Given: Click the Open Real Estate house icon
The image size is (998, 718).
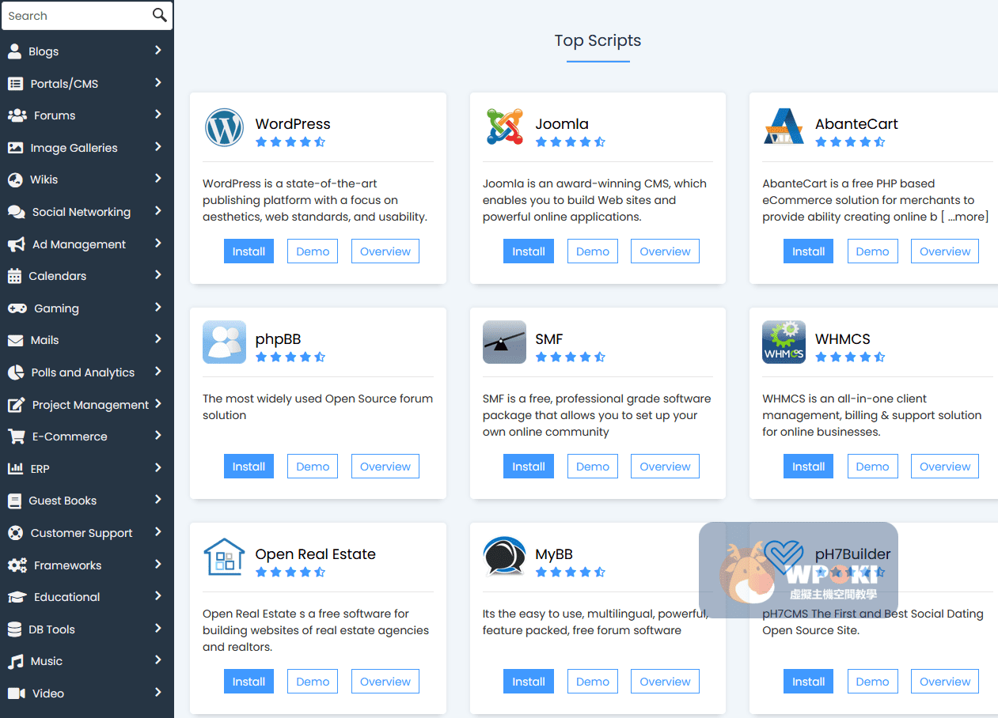Looking at the screenshot, I should (224, 557).
